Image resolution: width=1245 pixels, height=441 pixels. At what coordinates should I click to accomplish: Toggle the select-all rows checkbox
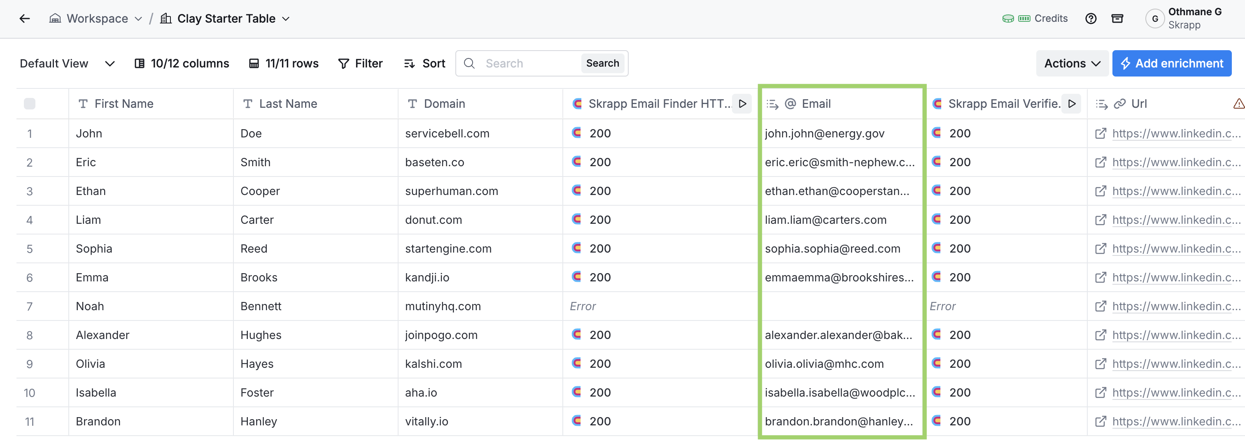coord(30,104)
